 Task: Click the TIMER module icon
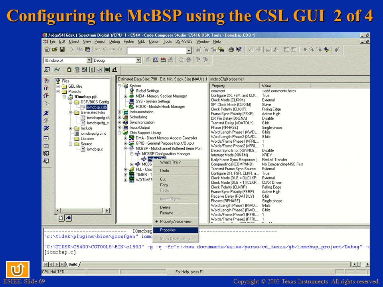coord(132,175)
